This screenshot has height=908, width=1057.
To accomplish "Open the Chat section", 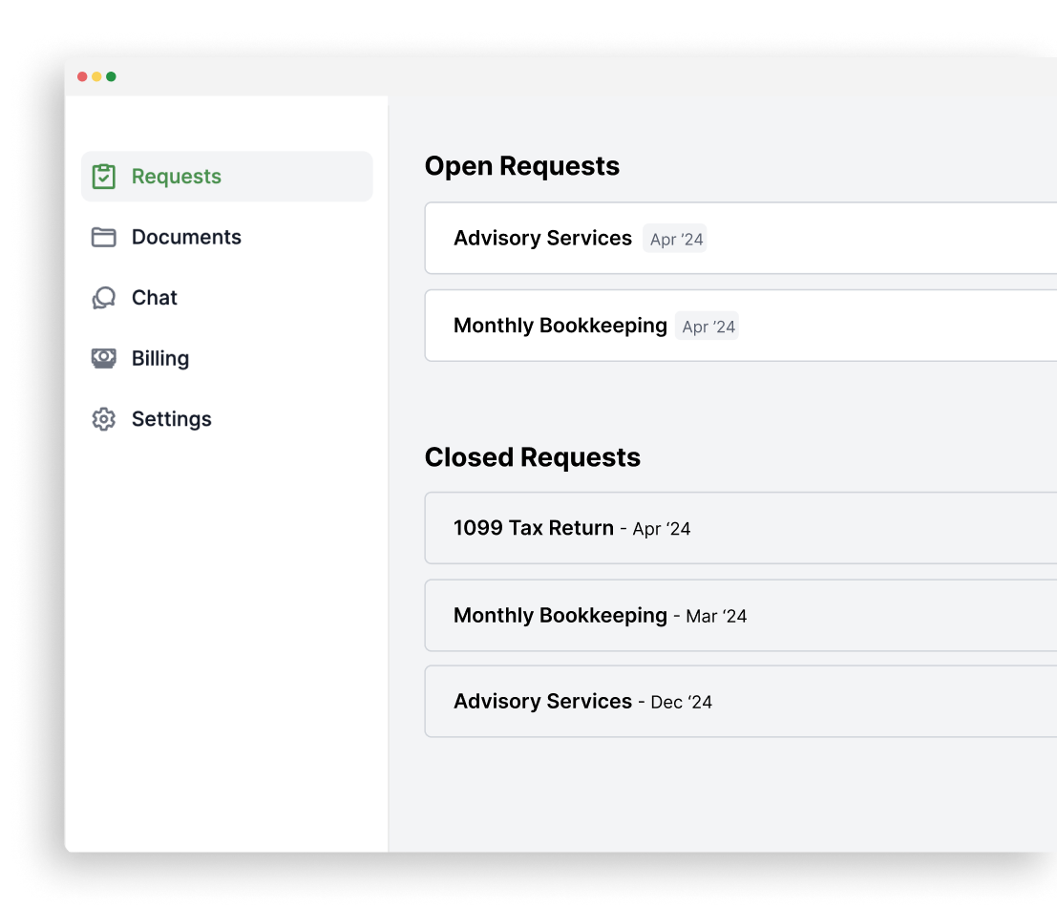I will click(226, 298).
